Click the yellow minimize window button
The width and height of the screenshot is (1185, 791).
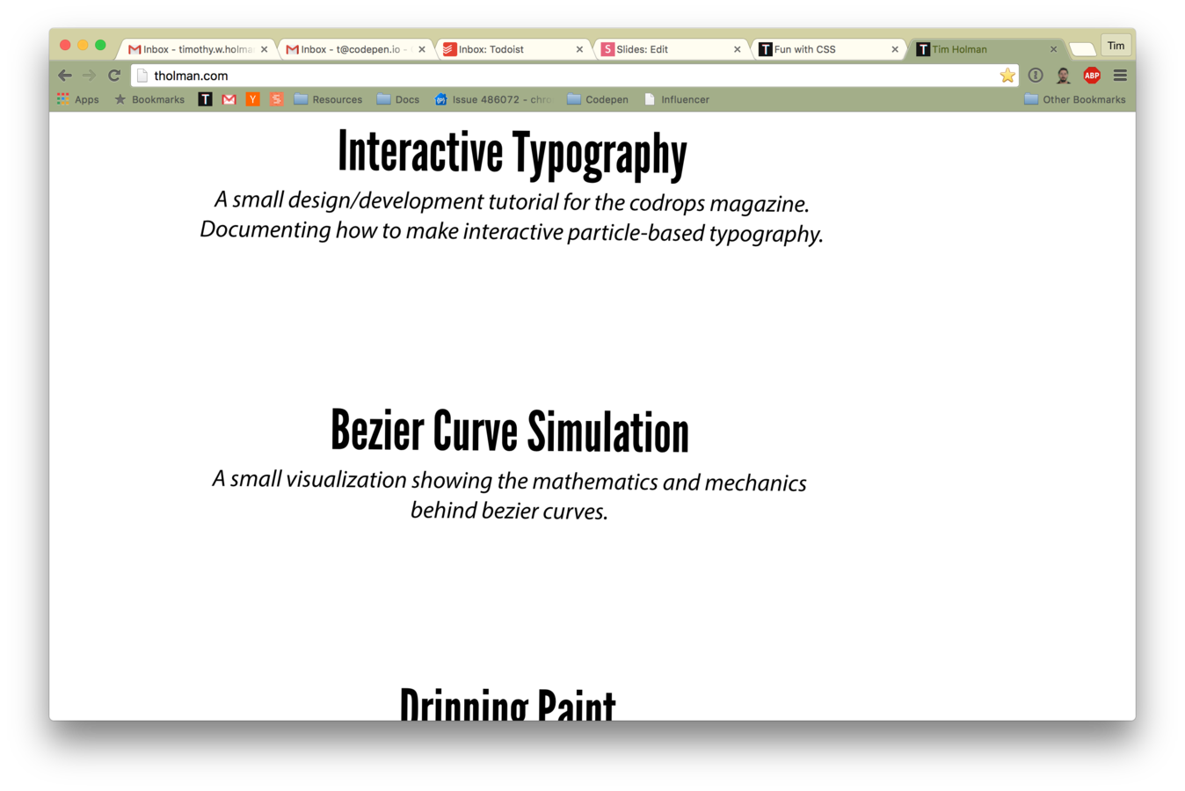(x=83, y=45)
